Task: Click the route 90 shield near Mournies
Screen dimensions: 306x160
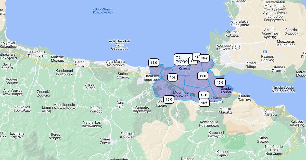Action: [x=193, y=95]
